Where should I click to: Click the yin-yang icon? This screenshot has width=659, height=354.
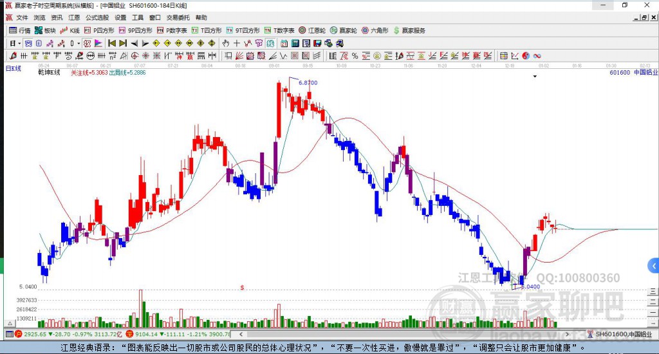coord(526,55)
